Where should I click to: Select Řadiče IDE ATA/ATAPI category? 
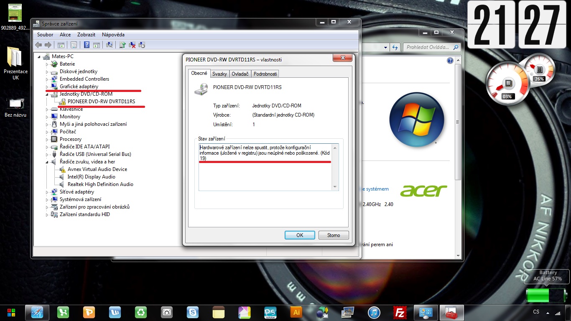coord(85,147)
